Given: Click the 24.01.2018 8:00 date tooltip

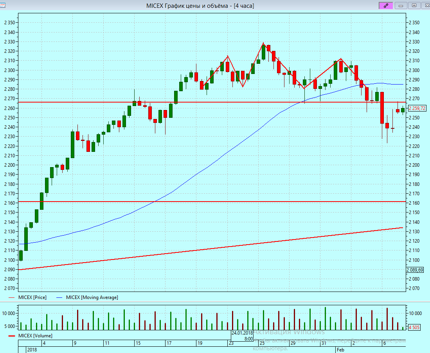Looking at the screenshot, I should 242,336.
